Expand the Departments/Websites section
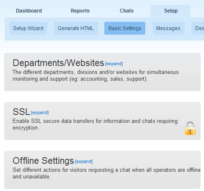 pyautogui.click(x=114, y=64)
